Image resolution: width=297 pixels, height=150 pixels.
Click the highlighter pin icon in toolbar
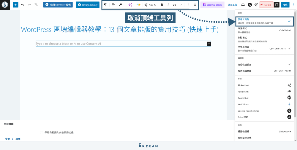[x=121, y=5]
